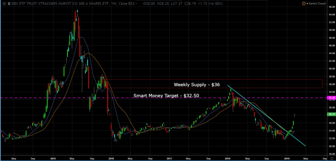Click the C28.19 close value
This screenshot has width=336, height=161.
(x=191, y=4)
